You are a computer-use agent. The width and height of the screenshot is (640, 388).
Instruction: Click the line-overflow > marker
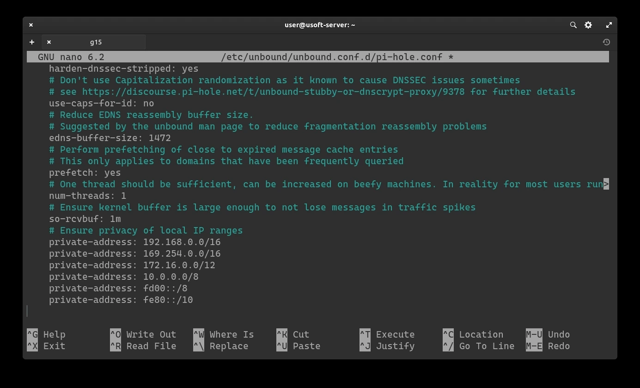point(606,184)
